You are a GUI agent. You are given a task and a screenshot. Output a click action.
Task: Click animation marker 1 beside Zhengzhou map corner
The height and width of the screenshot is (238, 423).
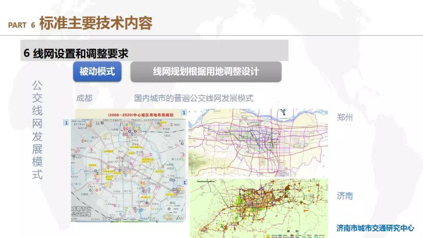[184, 113]
